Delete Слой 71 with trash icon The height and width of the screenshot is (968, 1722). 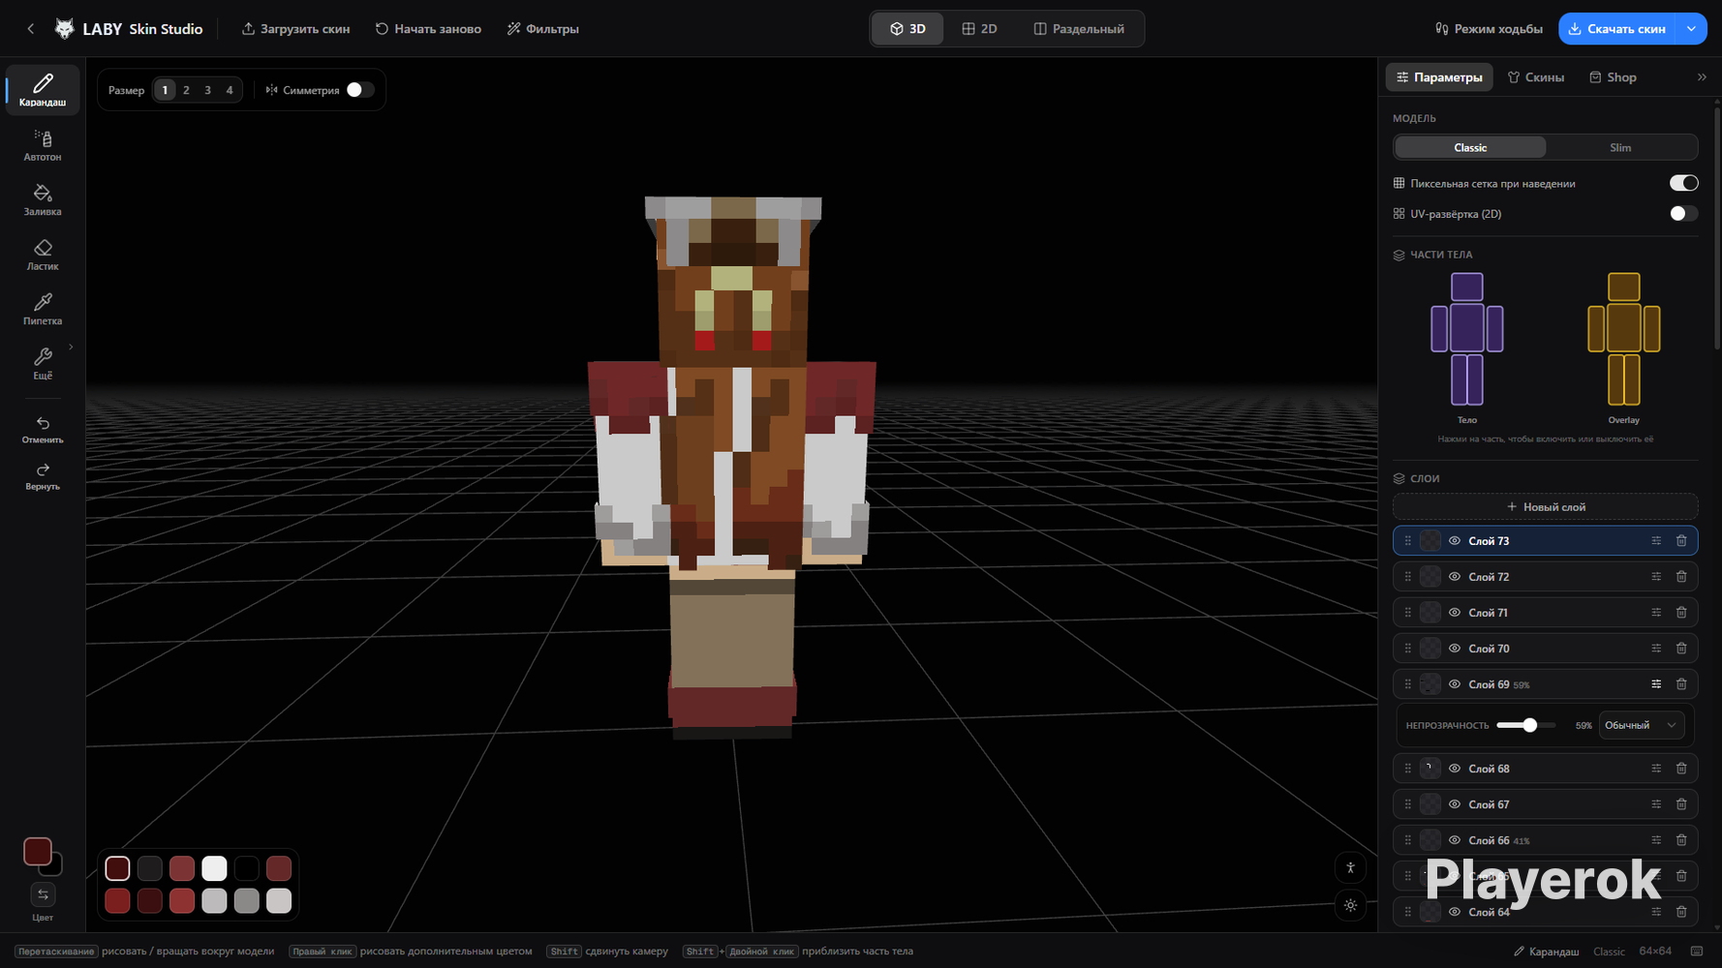(1681, 613)
